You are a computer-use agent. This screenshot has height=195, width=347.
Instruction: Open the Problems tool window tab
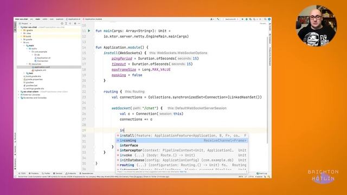(34, 173)
